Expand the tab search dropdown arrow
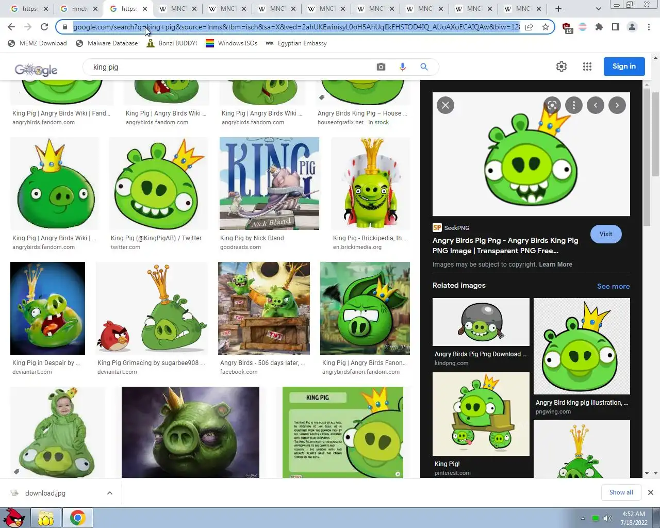660x528 pixels. [x=598, y=9]
